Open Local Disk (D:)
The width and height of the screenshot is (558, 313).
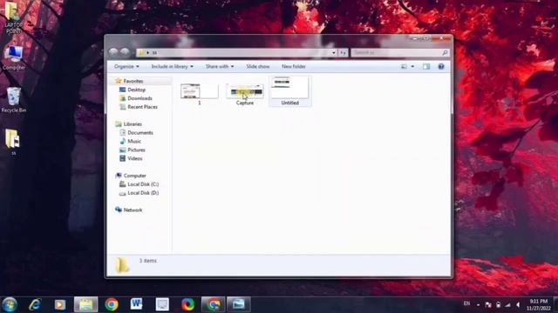[143, 193]
